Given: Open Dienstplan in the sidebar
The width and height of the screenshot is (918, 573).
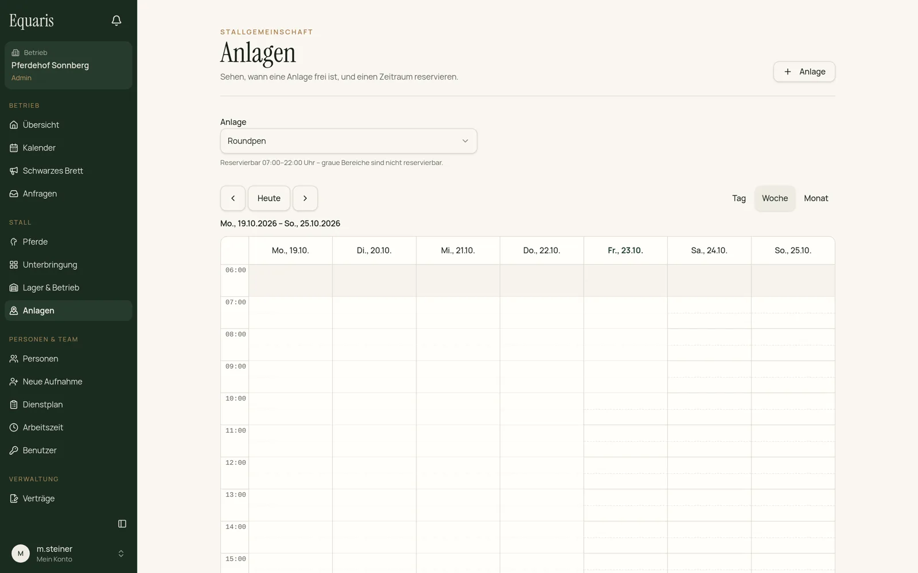Looking at the screenshot, I should [x=68, y=405].
